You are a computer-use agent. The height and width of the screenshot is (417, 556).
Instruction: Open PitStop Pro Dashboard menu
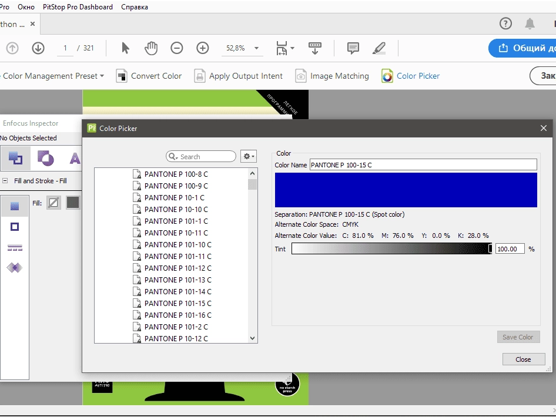(78, 7)
